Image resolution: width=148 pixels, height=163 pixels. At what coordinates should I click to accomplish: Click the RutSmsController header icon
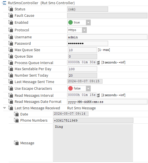tap(4, 3)
